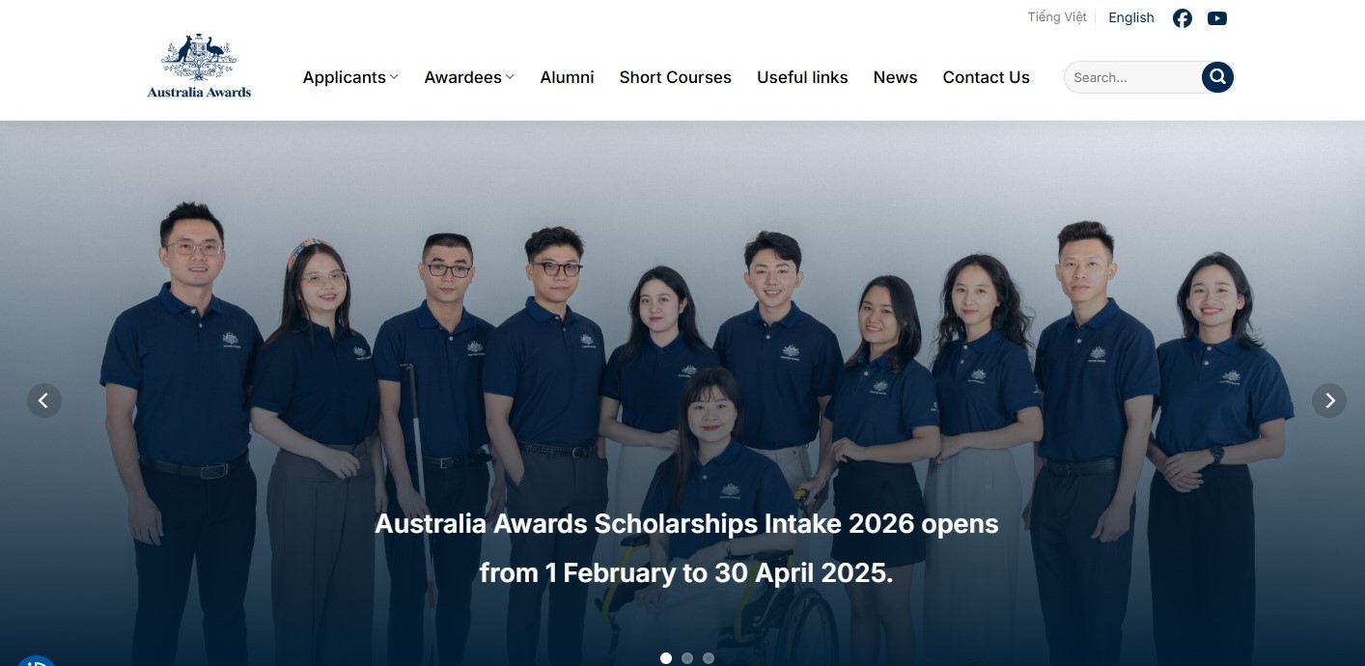Click into the Search text field
The width and height of the screenshot is (1365, 666).
tap(1131, 77)
